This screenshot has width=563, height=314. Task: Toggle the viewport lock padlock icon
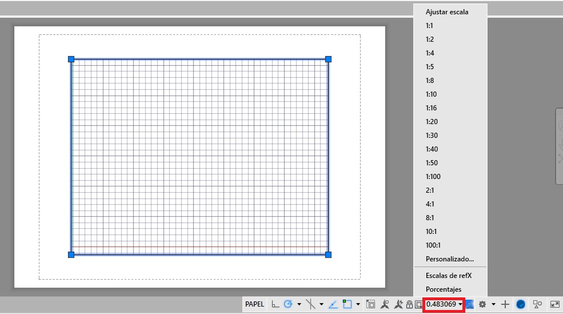tap(409, 304)
